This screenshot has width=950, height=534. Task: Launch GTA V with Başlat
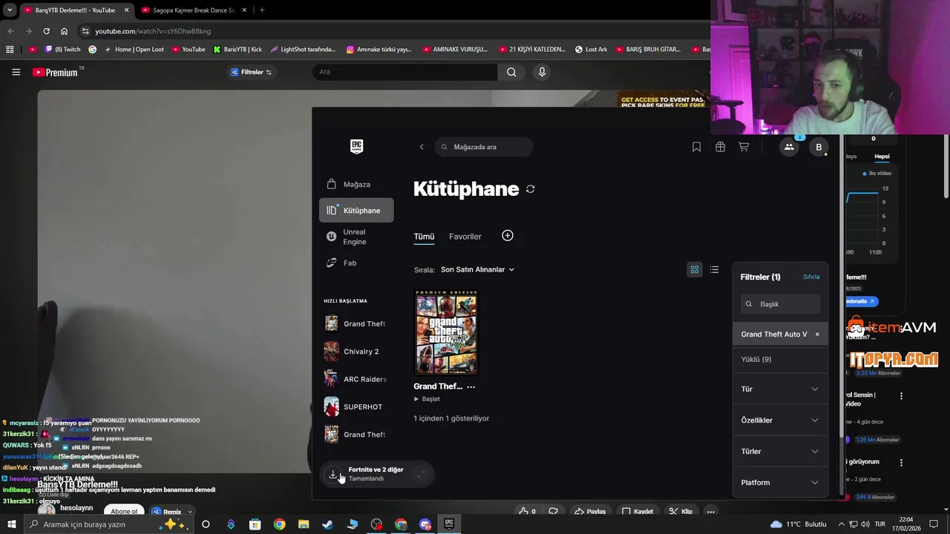(427, 399)
